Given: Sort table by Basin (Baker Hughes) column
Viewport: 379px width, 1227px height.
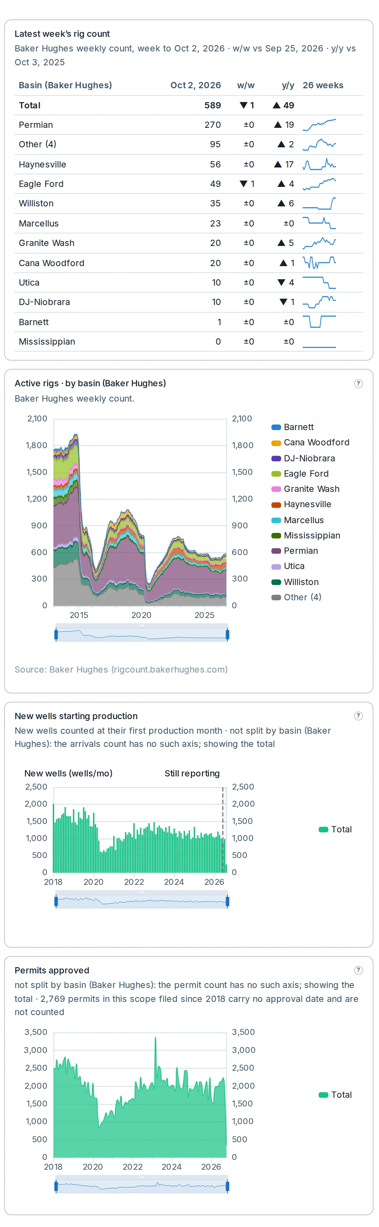Looking at the screenshot, I should tap(65, 85).
